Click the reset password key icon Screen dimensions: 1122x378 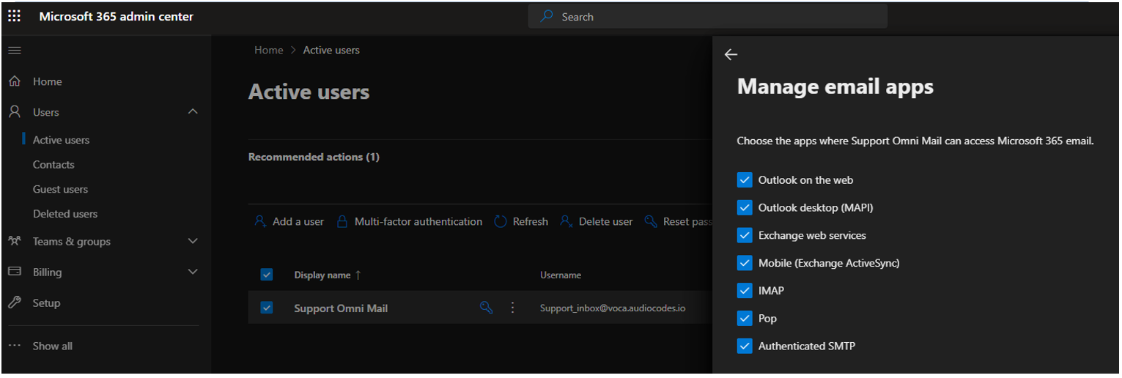pos(486,308)
